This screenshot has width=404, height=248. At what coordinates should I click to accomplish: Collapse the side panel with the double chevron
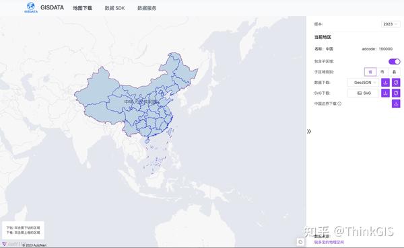click(309, 132)
